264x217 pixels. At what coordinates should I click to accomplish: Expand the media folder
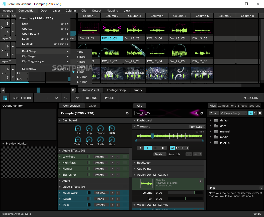210,137
